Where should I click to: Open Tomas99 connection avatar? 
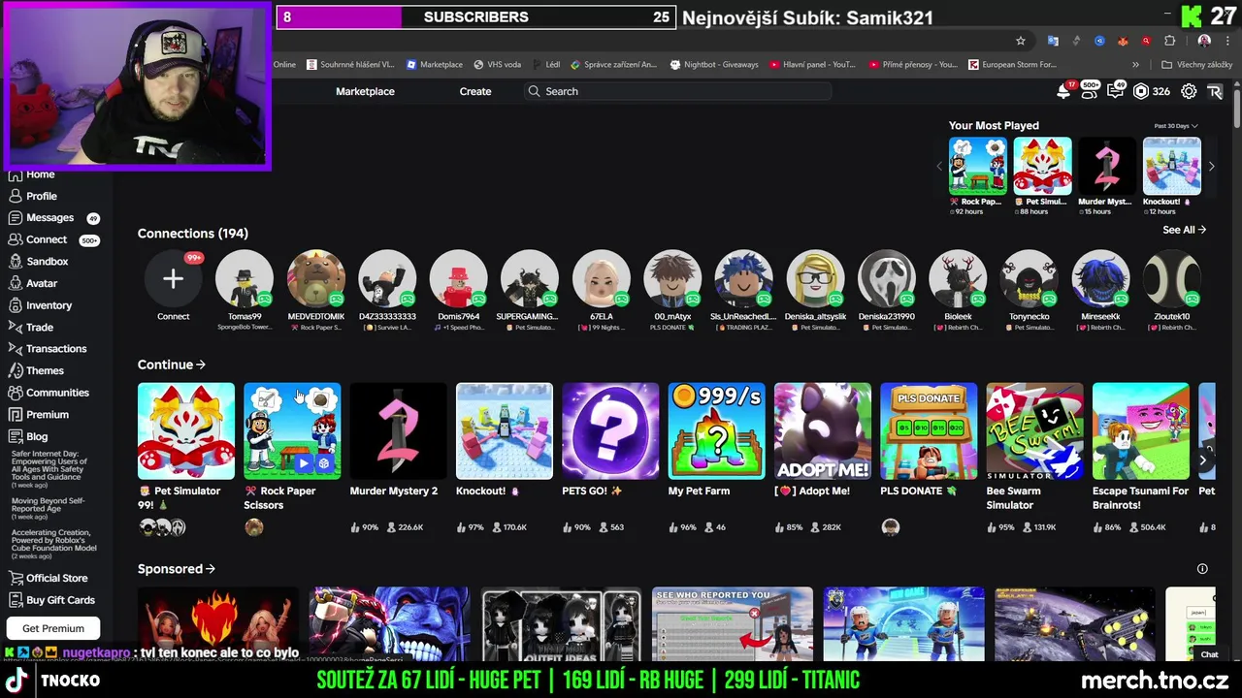click(245, 279)
